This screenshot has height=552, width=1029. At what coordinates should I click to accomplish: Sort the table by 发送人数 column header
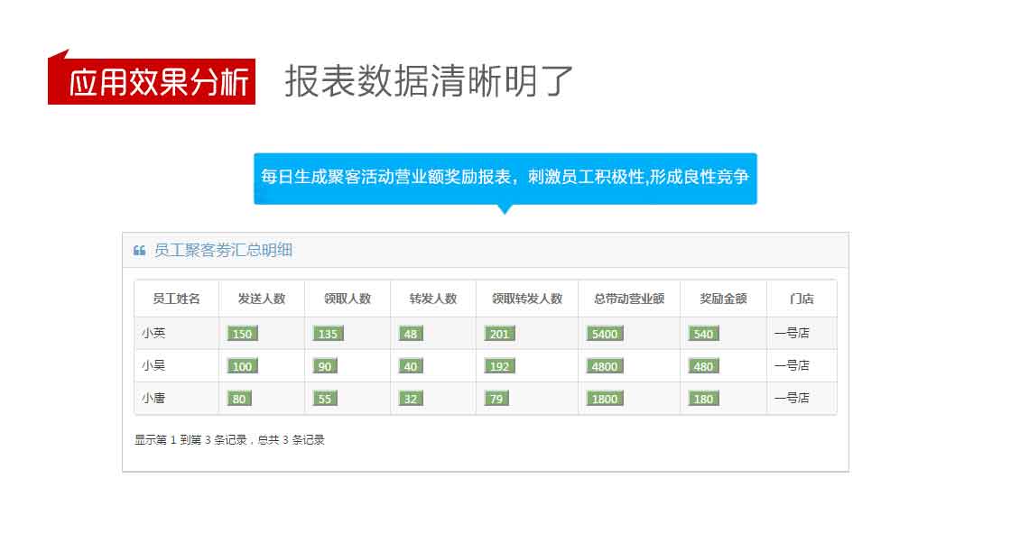tap(262, 298)
